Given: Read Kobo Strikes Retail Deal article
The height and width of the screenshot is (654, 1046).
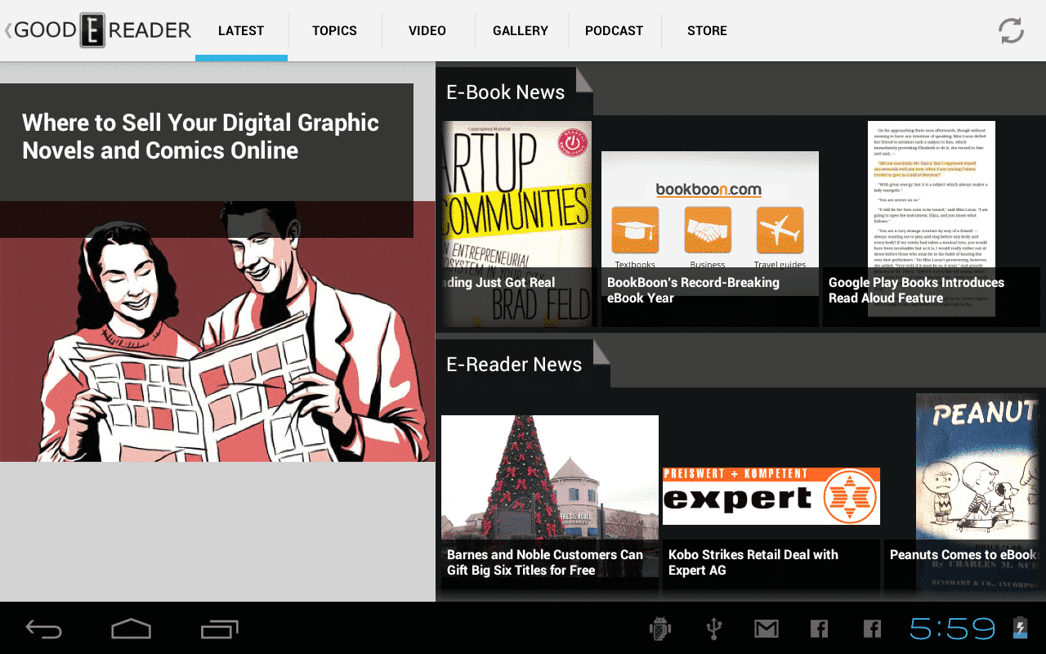Looking at the screenshot, I should [x=753, y=562].
